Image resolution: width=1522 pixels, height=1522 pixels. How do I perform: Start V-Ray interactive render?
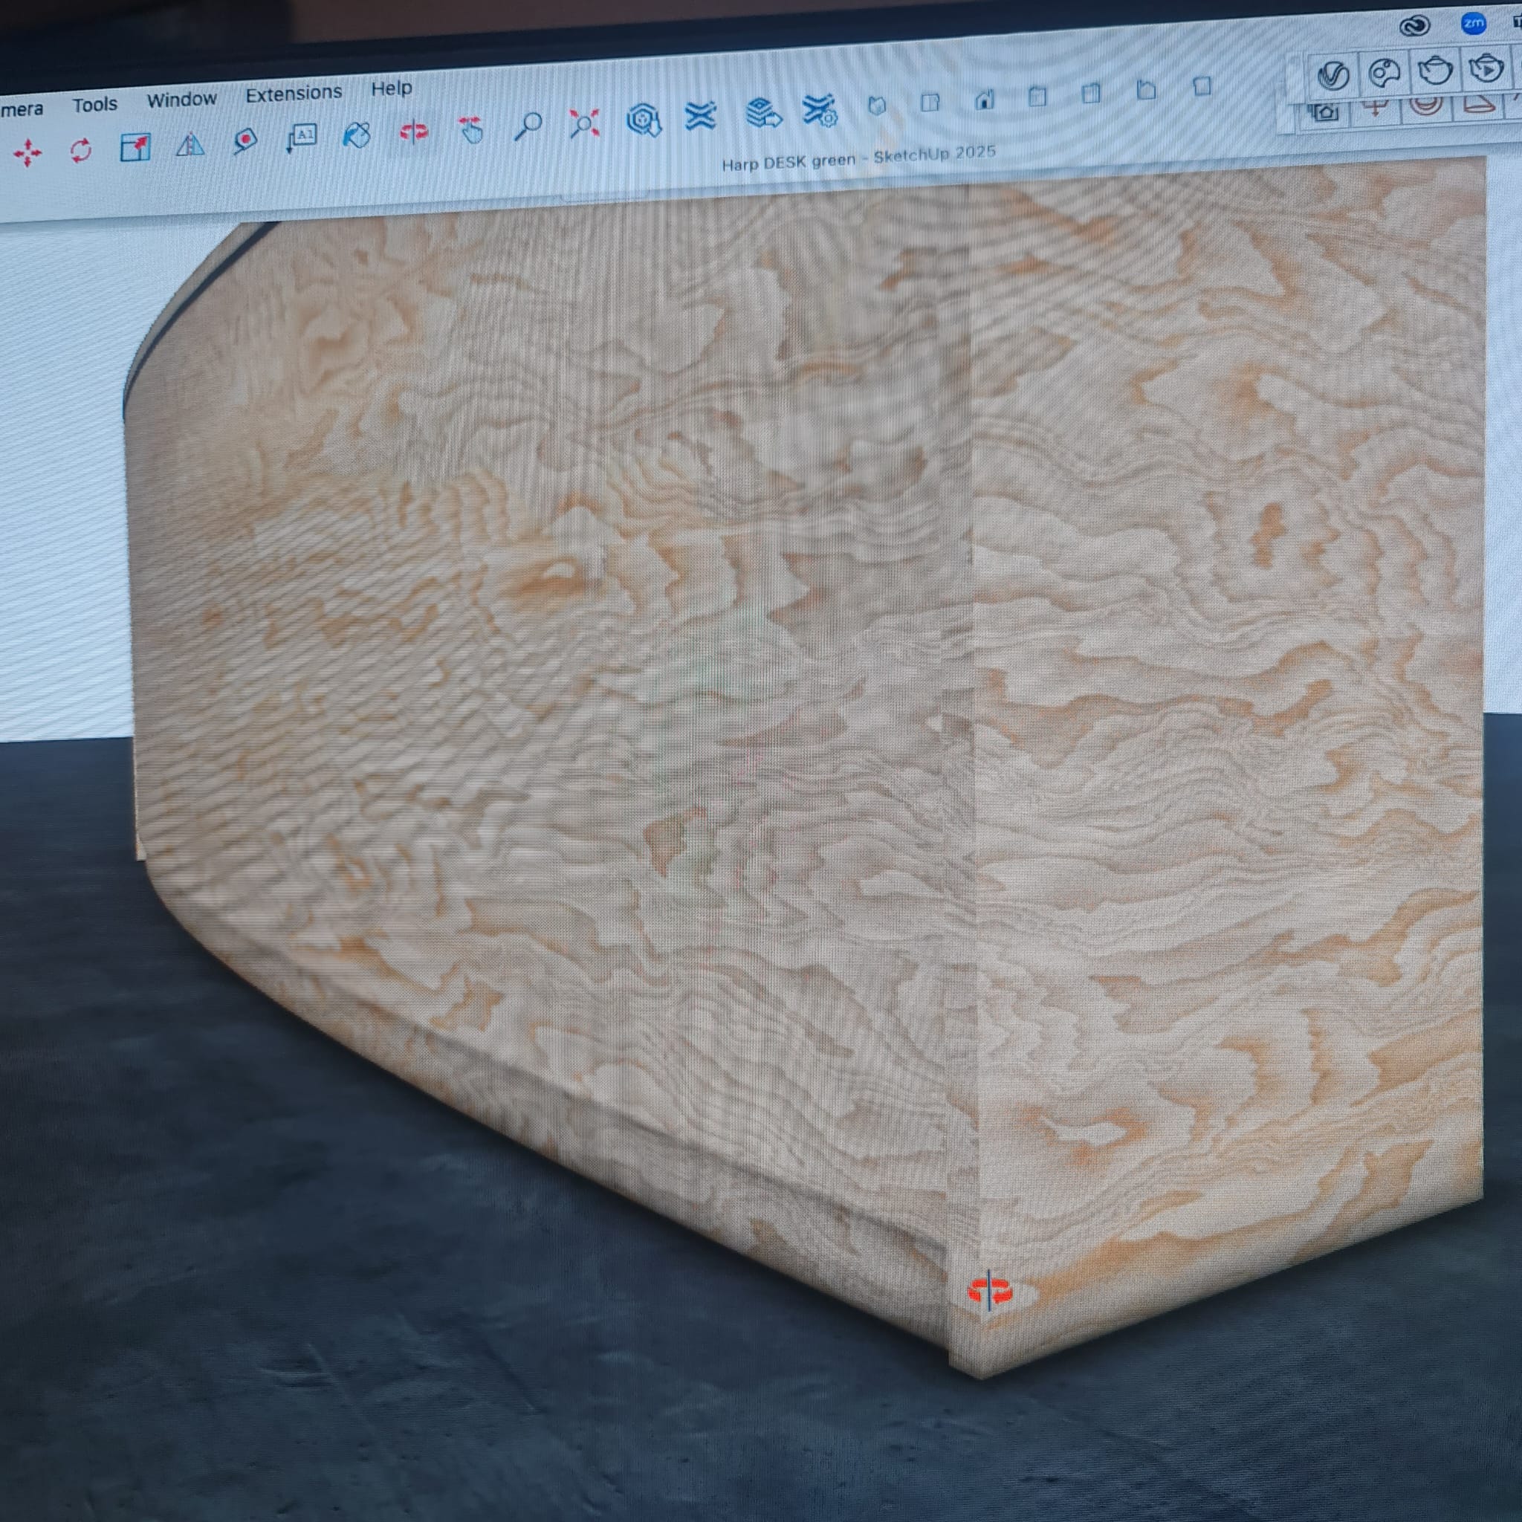1486,69
